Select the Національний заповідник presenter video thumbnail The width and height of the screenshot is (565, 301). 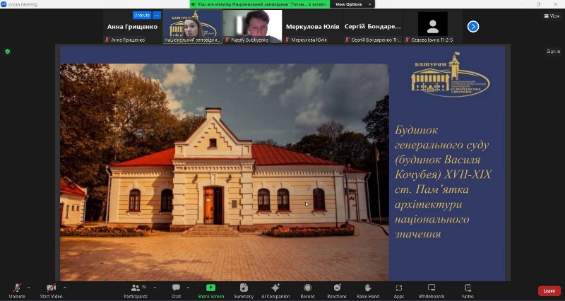[x=192, y=27]
